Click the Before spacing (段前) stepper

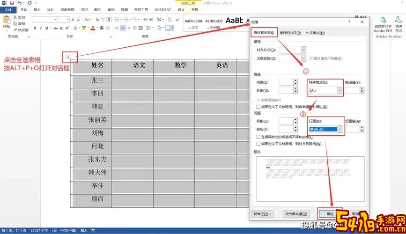point(295,121)
